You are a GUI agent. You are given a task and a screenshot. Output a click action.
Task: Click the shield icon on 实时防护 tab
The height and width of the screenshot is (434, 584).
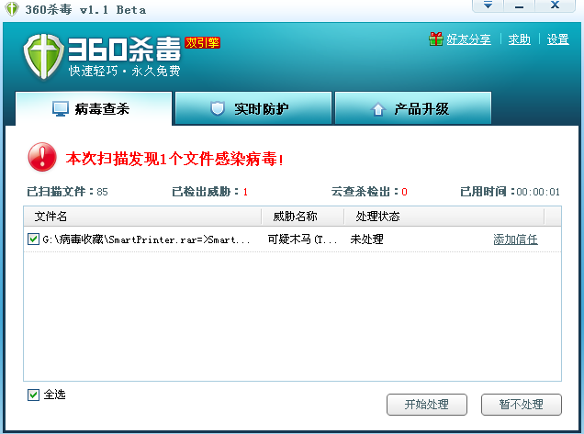point(218,108)
